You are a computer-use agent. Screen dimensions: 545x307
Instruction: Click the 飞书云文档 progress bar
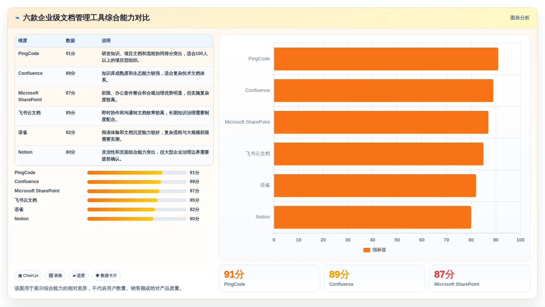click(x=137, y=200)
